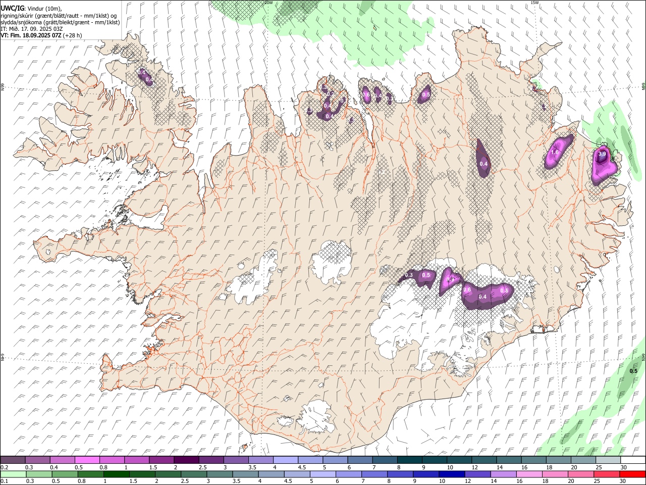646x485 pixels.
Task: Click the 'UWC/IG: Vindur (10m)' title line
Action: (31, 8)
